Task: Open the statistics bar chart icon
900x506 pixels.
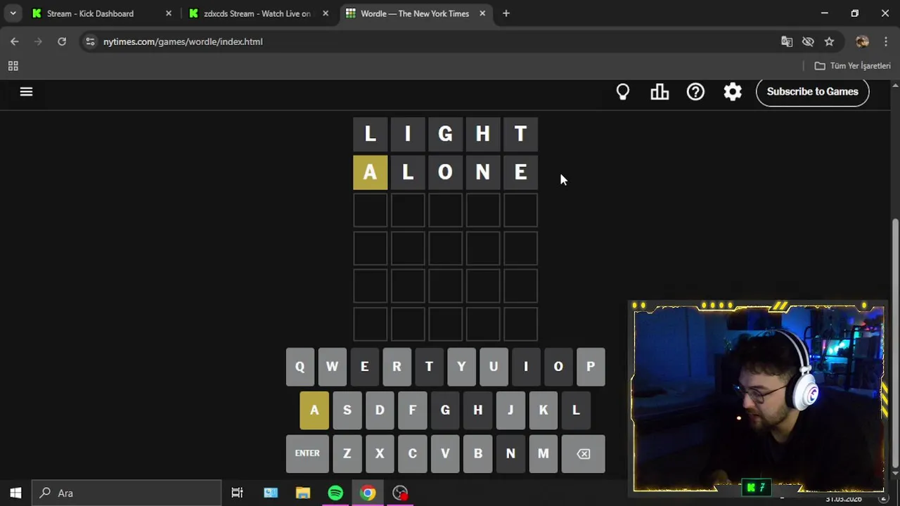Action: [660, 91]
